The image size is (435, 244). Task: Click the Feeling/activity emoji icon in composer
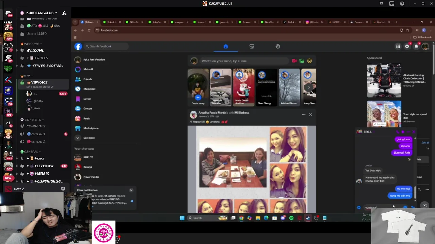[309, 61]
